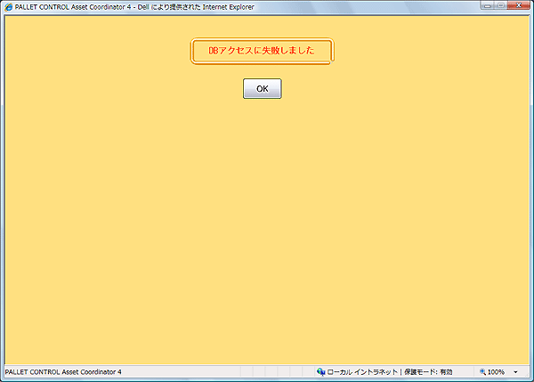The image size is (534, 382).
Task: Open the zoom level dropdown arrow
Action: tap(515, 372)
